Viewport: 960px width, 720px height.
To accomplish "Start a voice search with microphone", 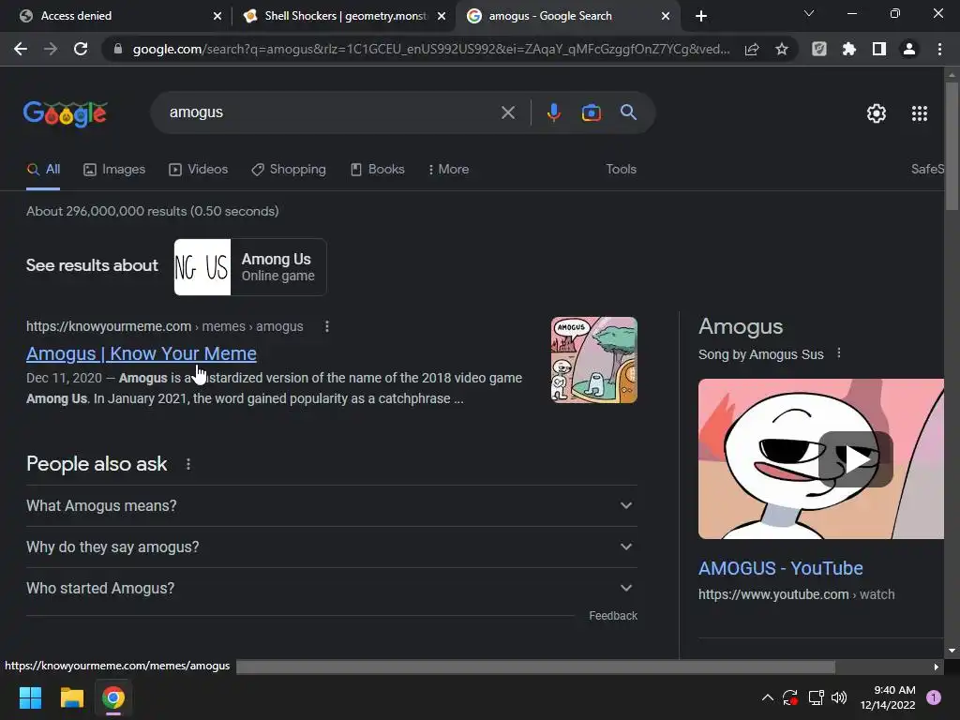I will (x=554, y=112).
